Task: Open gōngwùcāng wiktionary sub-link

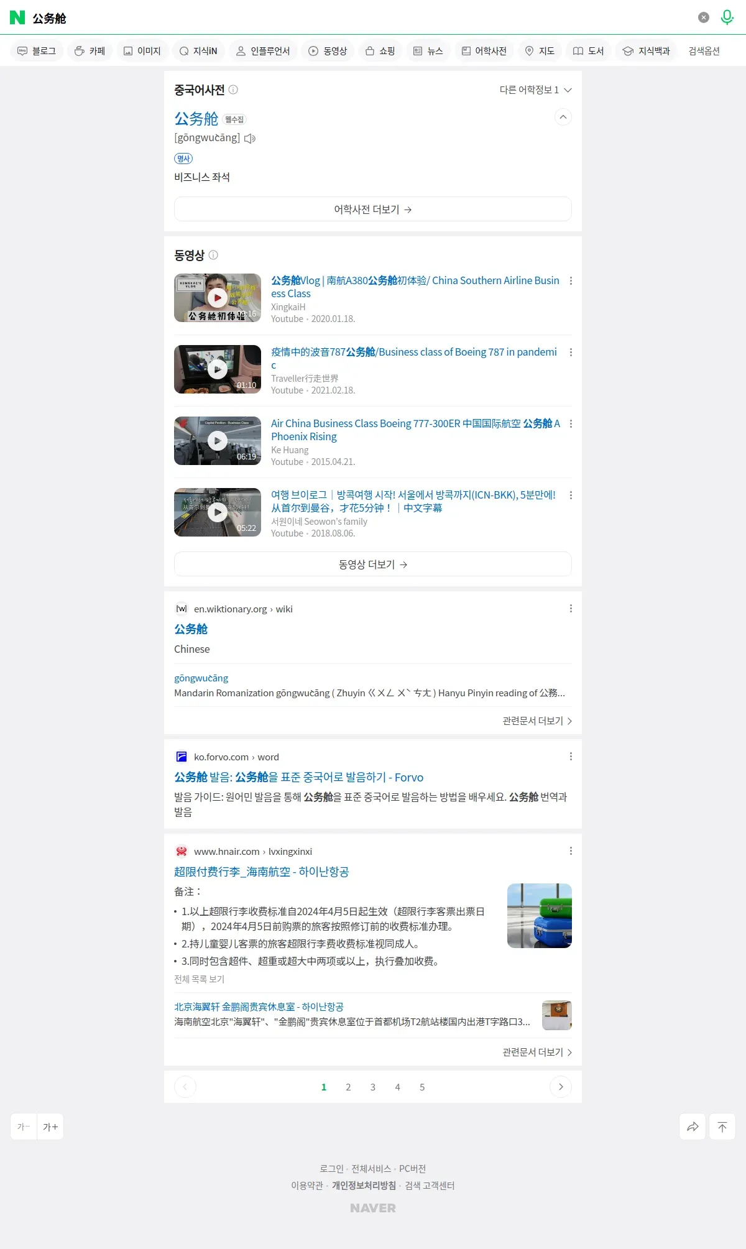Action: click(201, 678)
